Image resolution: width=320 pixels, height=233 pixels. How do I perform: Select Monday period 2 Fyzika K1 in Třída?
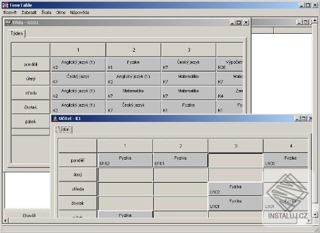point(134,64)
